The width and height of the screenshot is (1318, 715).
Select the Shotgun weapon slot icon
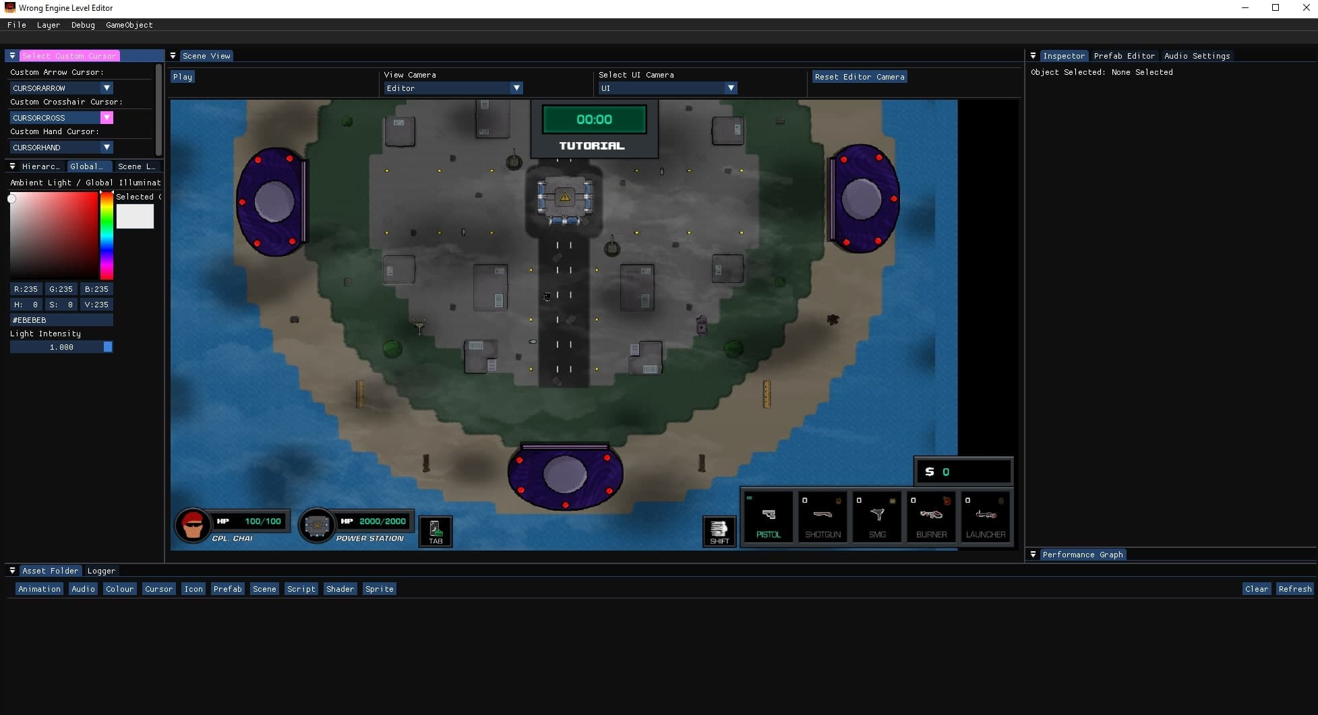tap(822, 517)
